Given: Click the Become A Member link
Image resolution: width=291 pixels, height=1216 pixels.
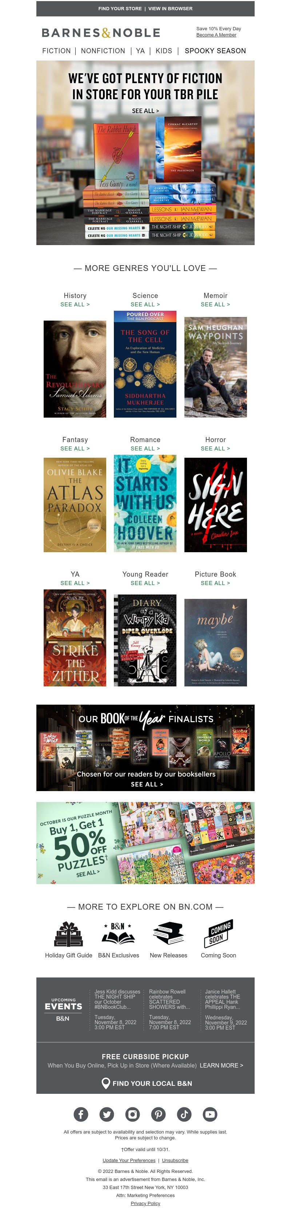Looking at the screenshot, I should pyautogui.click(x=216, y=35).
